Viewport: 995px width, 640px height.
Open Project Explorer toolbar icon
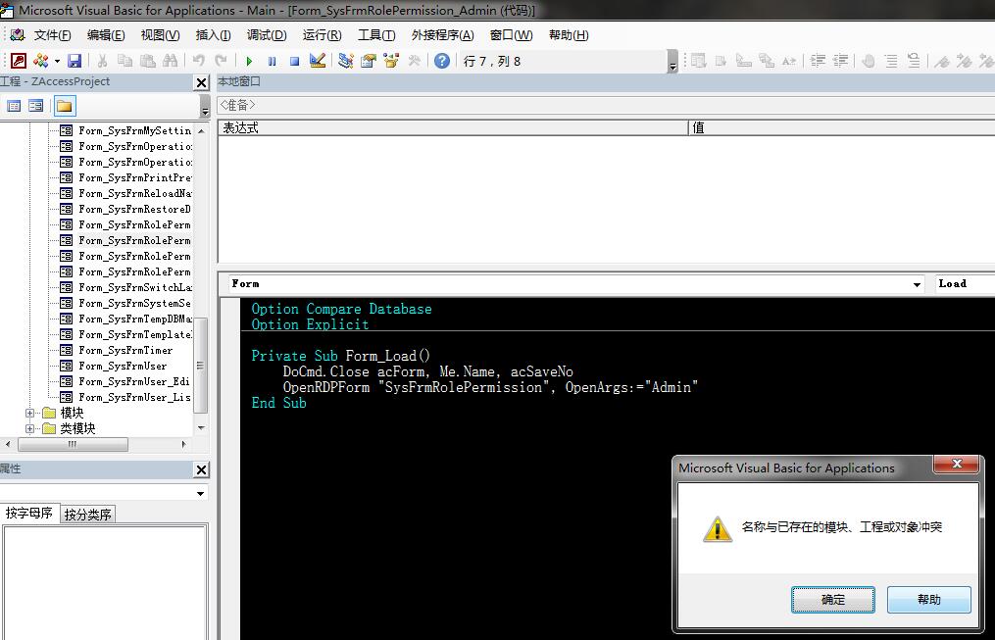click(x=346, y=61)
